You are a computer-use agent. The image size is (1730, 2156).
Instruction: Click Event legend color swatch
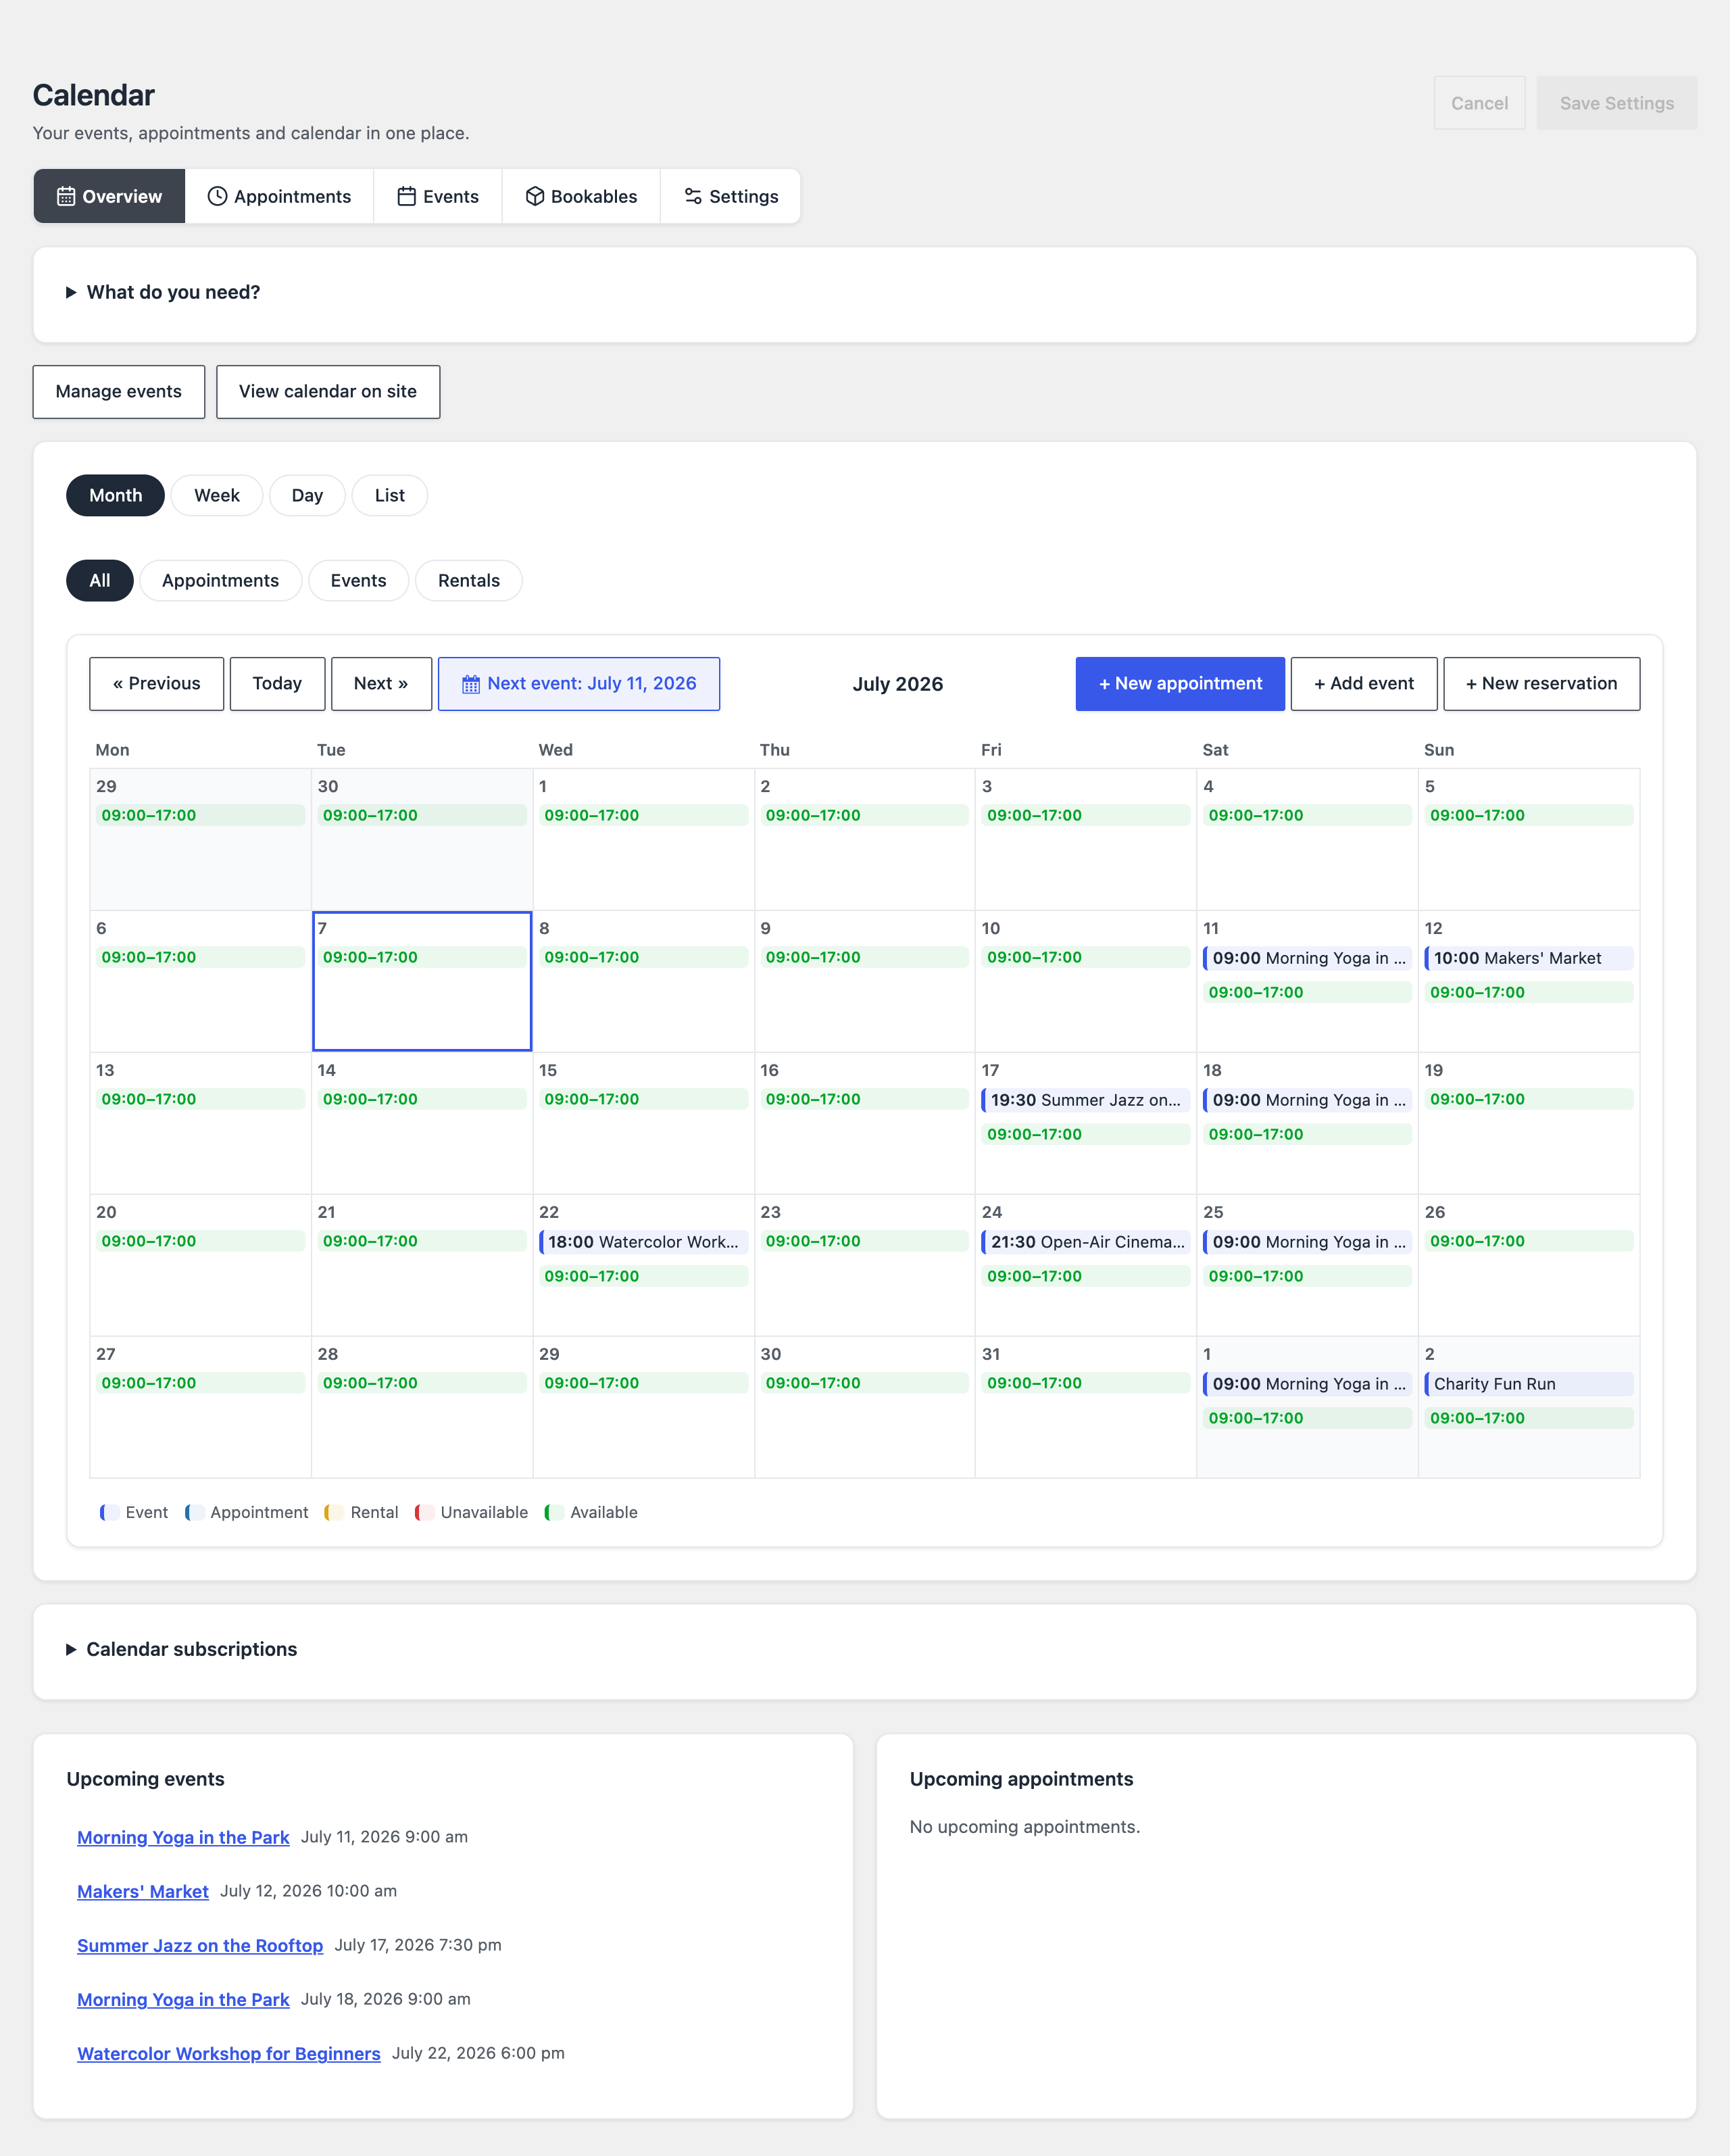110,1513
